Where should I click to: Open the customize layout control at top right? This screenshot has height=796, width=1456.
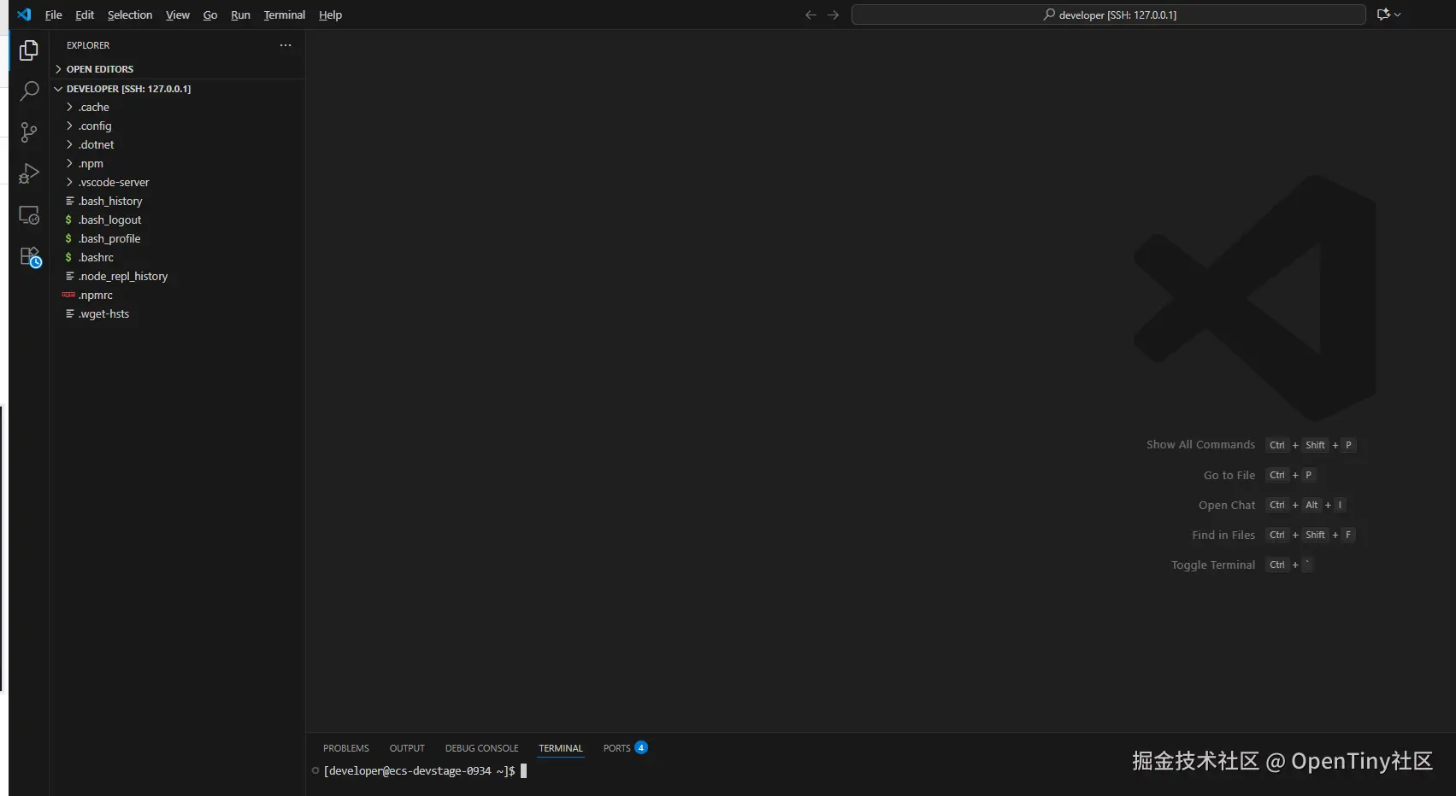click(x=1388, y=15)
